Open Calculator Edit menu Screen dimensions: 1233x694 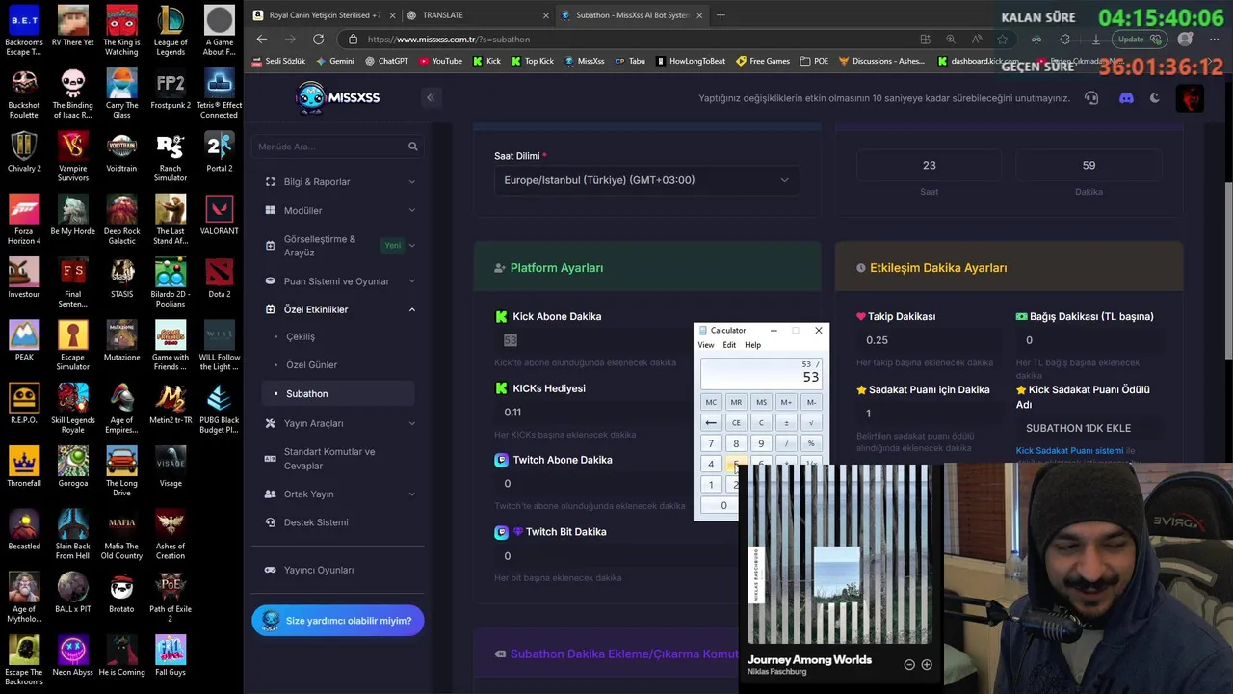(729, 345)
